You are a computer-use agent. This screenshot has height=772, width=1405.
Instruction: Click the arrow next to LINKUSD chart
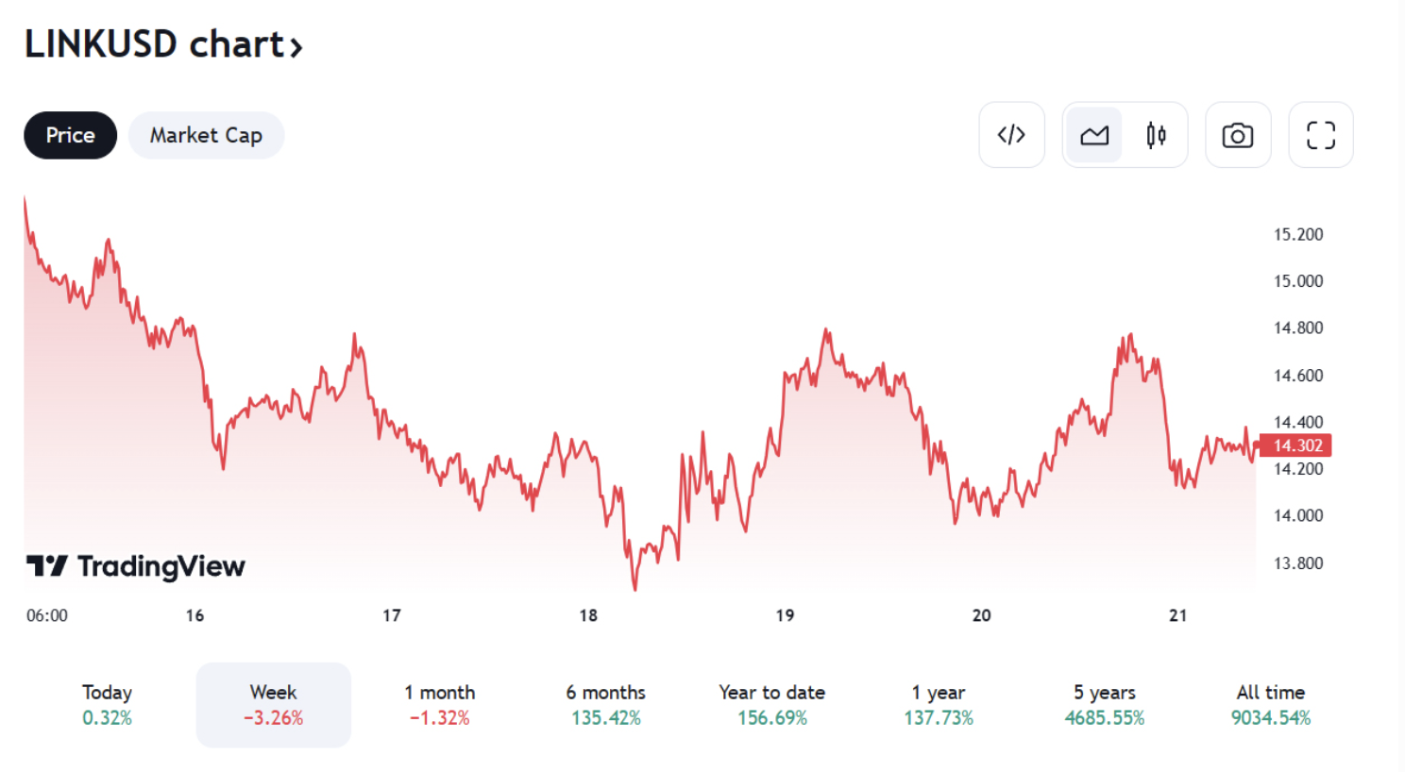296,47
